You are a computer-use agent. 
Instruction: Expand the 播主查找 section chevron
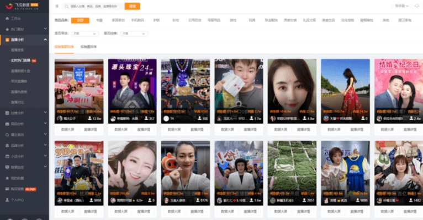(45, 134)
